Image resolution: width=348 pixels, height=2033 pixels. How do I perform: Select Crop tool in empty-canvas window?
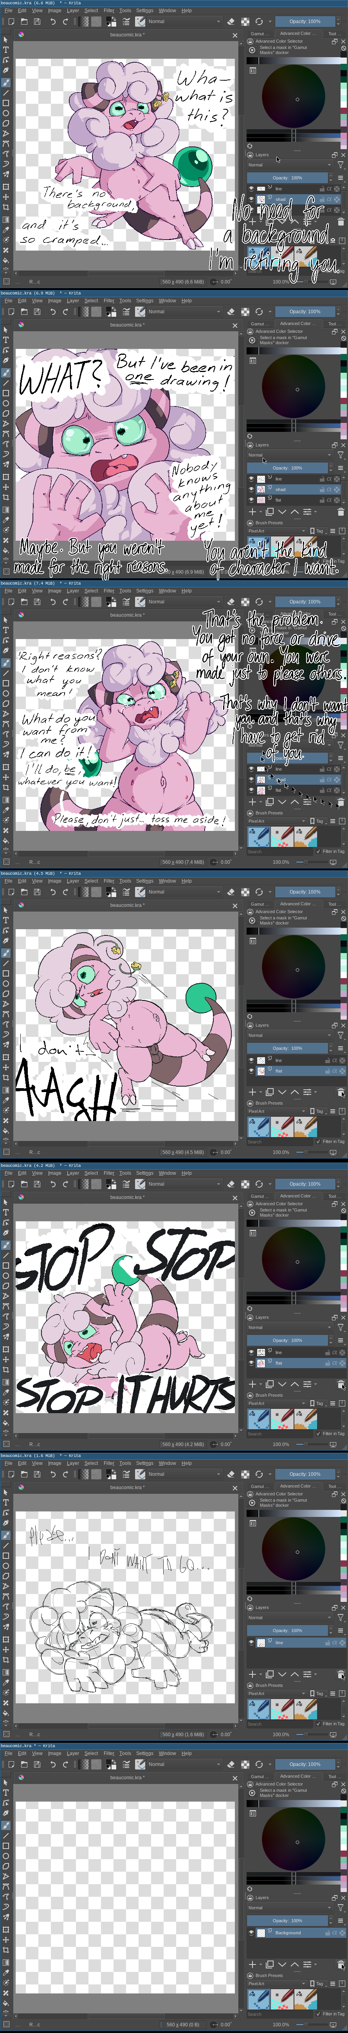click(6, 1950)
